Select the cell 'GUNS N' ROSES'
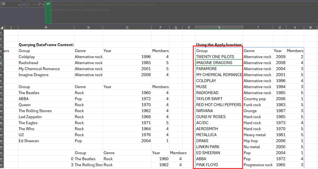The image size is (318, 169). pyautogui.click(x=219, y=117)
